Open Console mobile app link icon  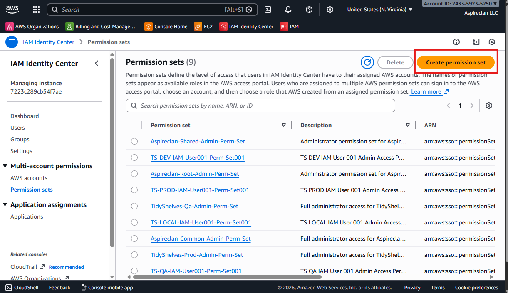(x=84, y=287)
